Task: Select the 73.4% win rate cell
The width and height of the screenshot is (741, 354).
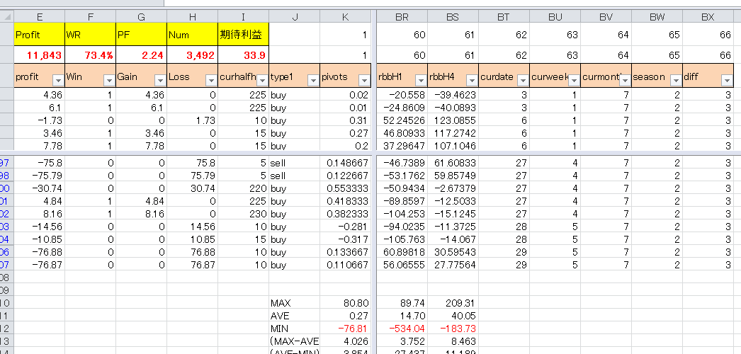Action: (91, 55)
